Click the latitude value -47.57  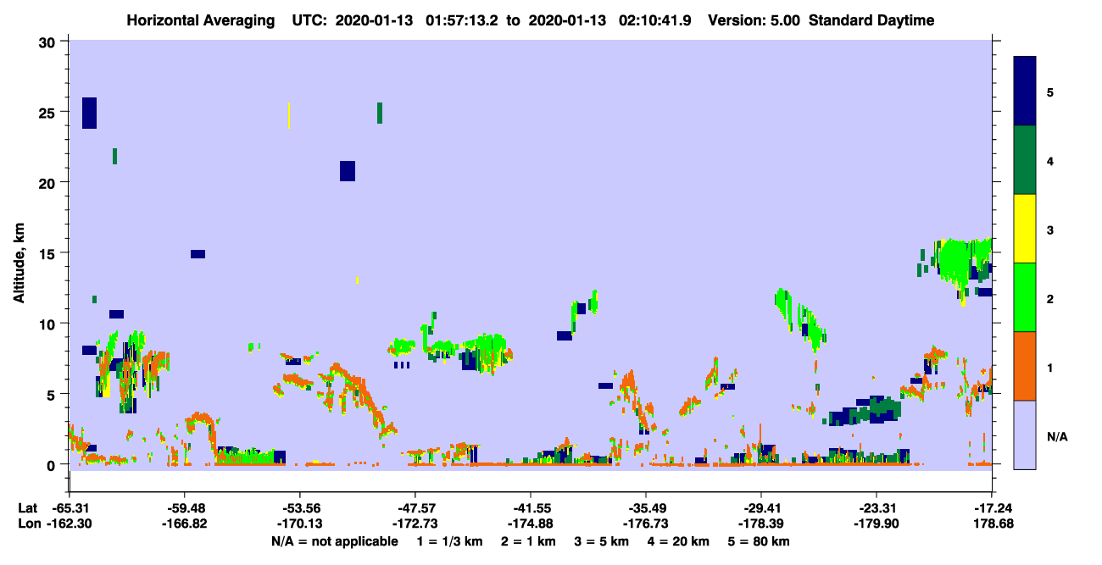point(415,508)
